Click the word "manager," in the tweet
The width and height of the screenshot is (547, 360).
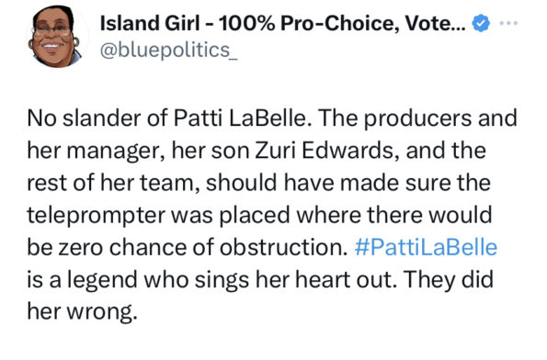116,152
